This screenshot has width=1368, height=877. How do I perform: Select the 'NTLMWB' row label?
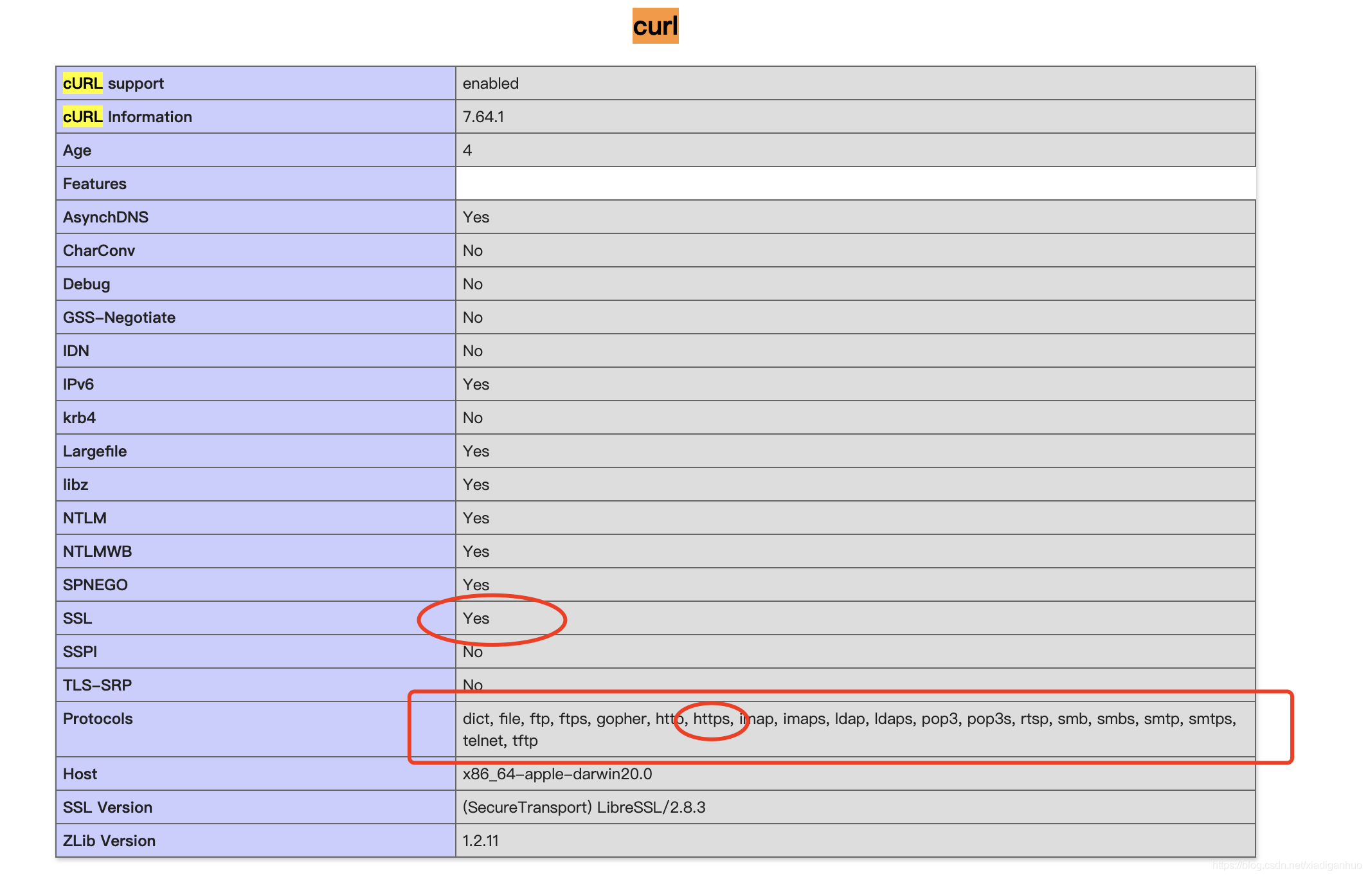tap(97, 552)
